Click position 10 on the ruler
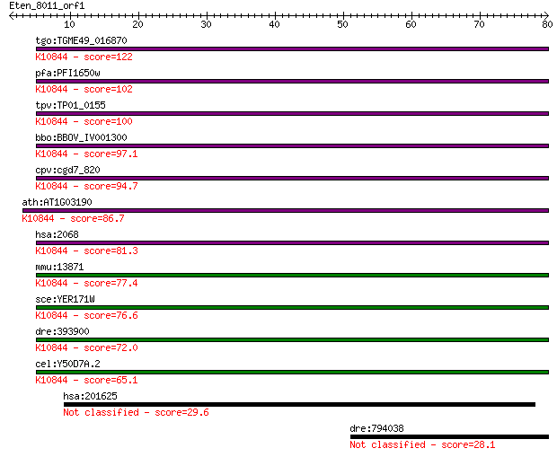 (70, 24)
